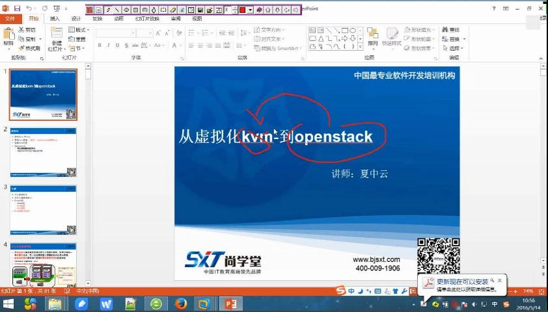Click the right arrow icon in annotation toolbar
The image size is (548, 312).
pyautogui.click(x=295, y=10)
